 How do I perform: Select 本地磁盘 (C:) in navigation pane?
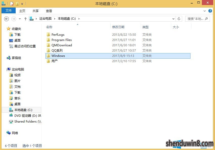click(21, 110)
